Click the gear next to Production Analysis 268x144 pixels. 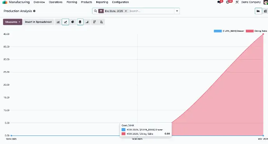click(x=34, y=11)
